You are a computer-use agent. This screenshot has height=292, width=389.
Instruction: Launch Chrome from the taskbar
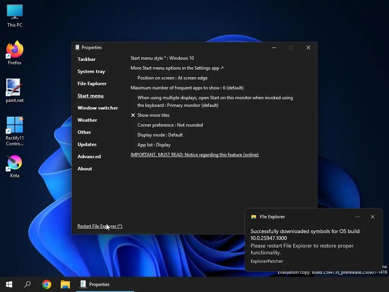pyautogui.click(x=46, y=284)
